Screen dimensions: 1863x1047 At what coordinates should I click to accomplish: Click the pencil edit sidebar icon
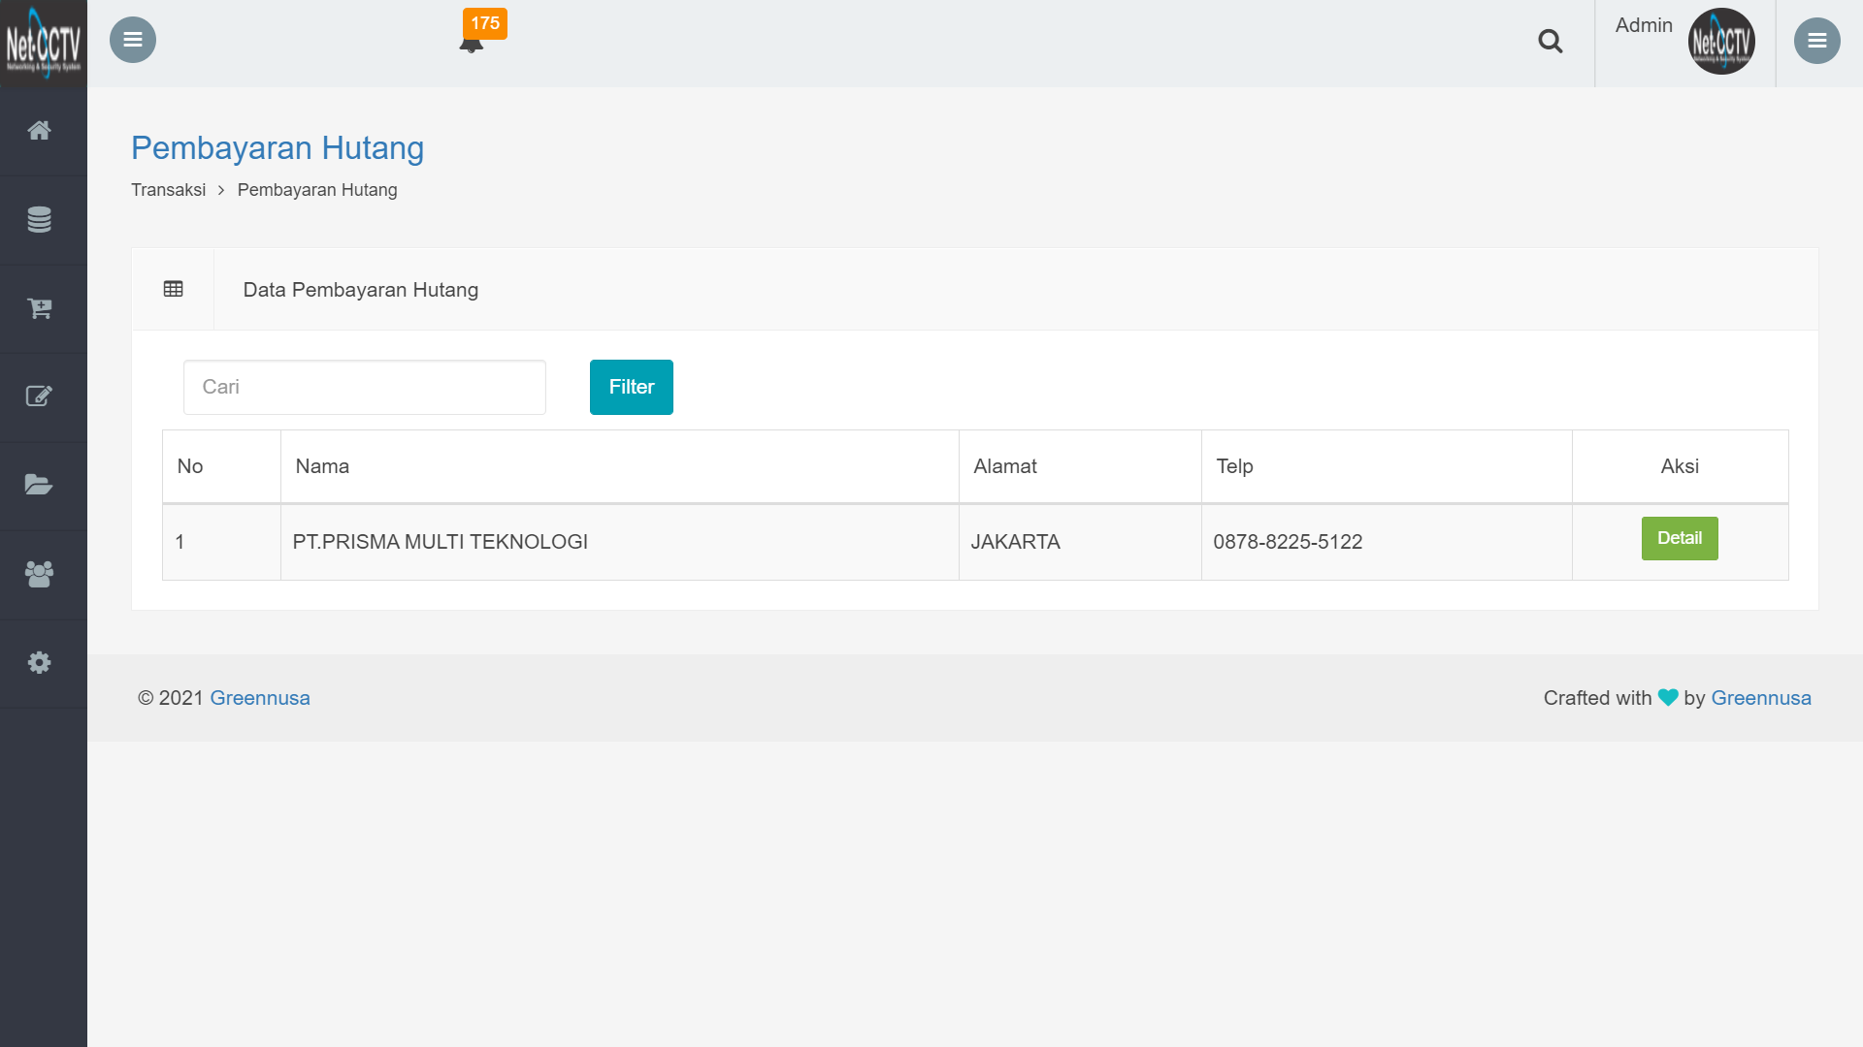[39, 397]
